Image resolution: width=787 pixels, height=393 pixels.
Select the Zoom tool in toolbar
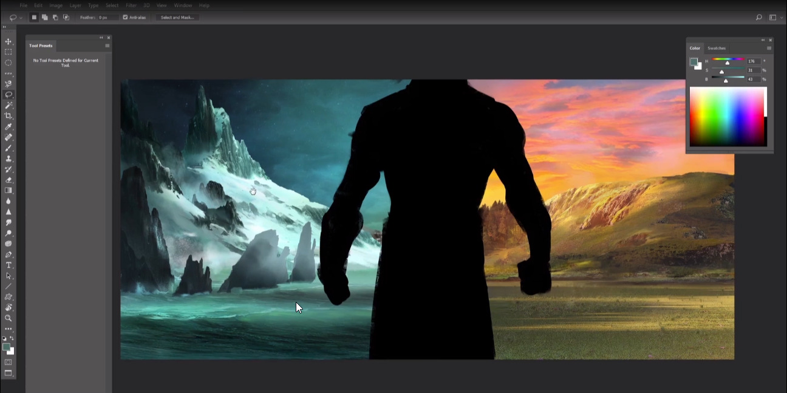[x=9, y=318]
